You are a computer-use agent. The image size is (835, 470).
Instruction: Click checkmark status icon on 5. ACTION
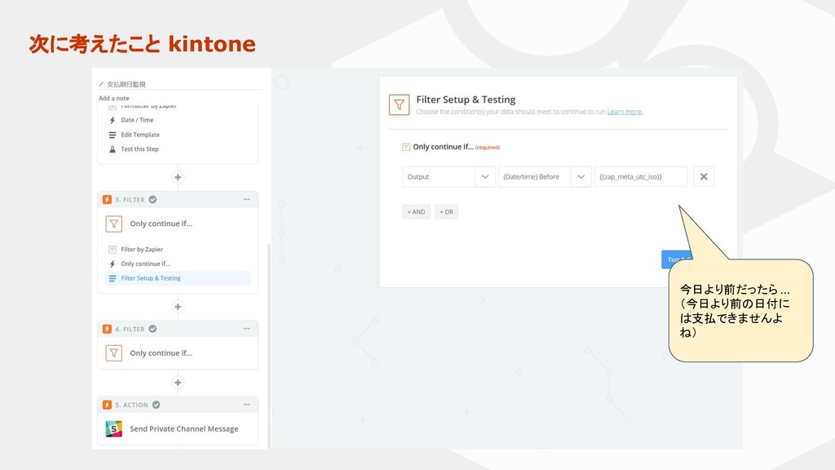156,405
